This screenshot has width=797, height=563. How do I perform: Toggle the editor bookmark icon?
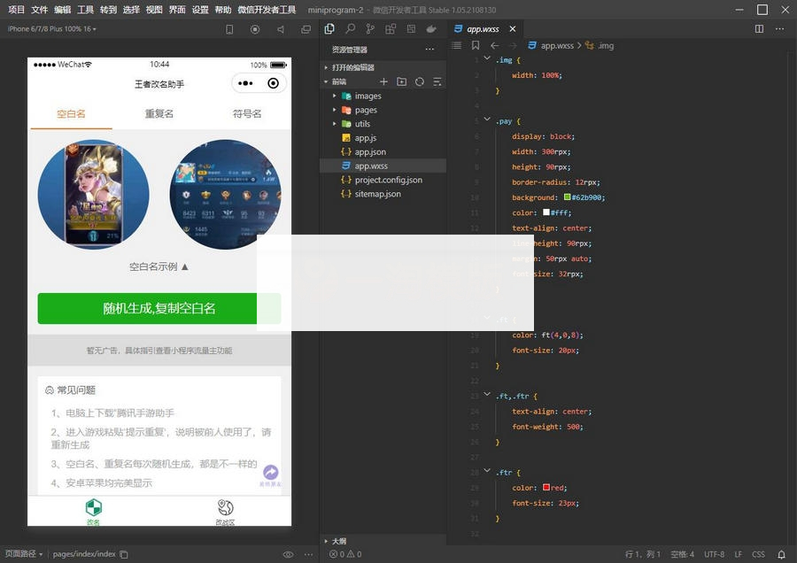(x=476, y=45)
